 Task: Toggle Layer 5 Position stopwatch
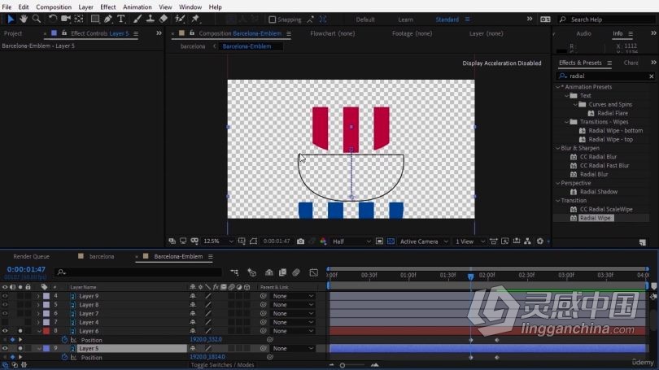(x=64, y=358)
